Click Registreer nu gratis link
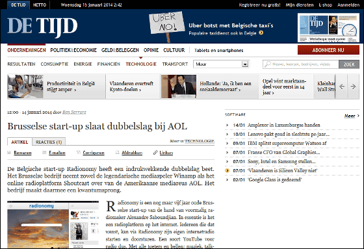Viewport: 364px width, 249px height. click(259, 5)
